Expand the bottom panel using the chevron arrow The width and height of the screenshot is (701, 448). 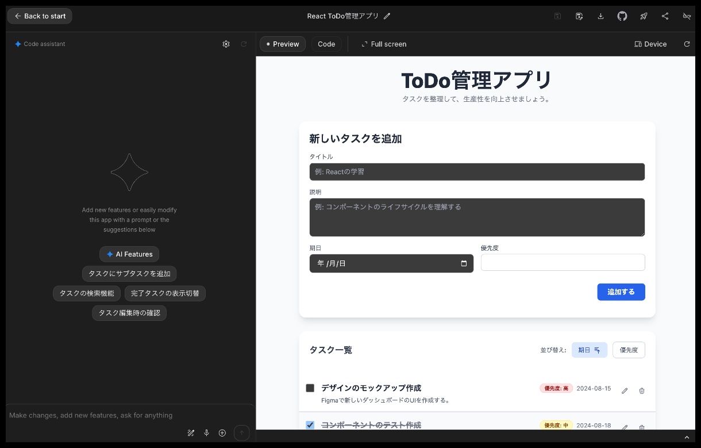(686, 438)
